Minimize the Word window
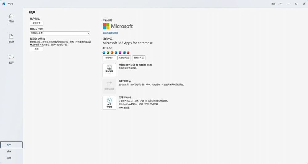 pos(289,4)
